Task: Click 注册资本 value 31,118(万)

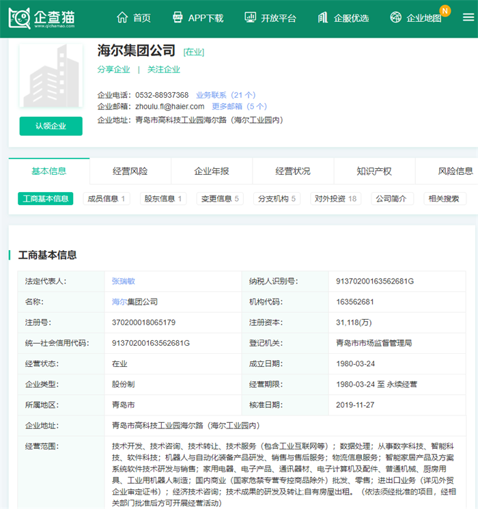Action: coord(354,322)
